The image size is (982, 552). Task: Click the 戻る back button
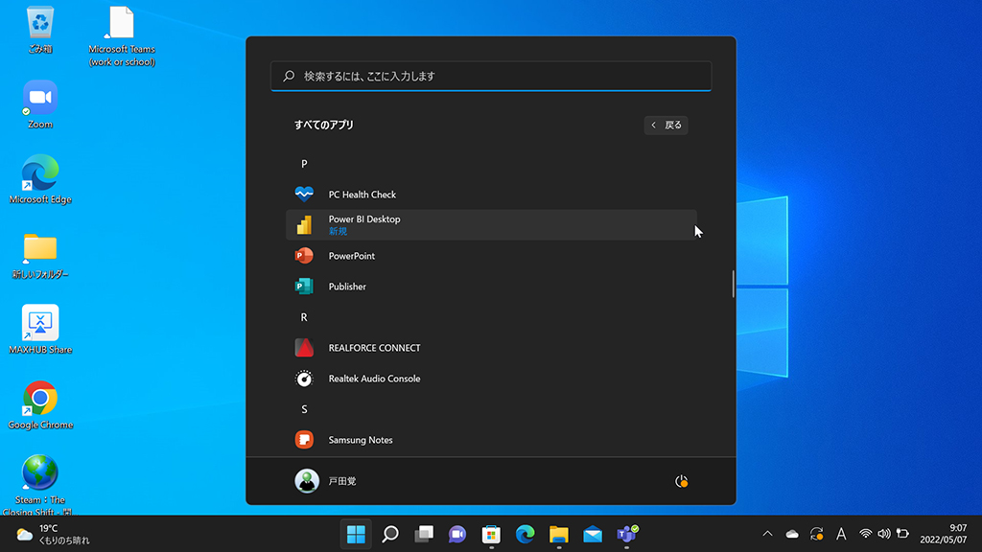click(666, 125)
